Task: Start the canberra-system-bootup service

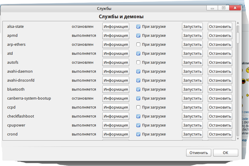Action: (192, 98)
